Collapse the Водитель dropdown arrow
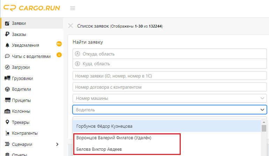Image resolution: width=269 pixels, height=156 pixels. pos(262,110)
